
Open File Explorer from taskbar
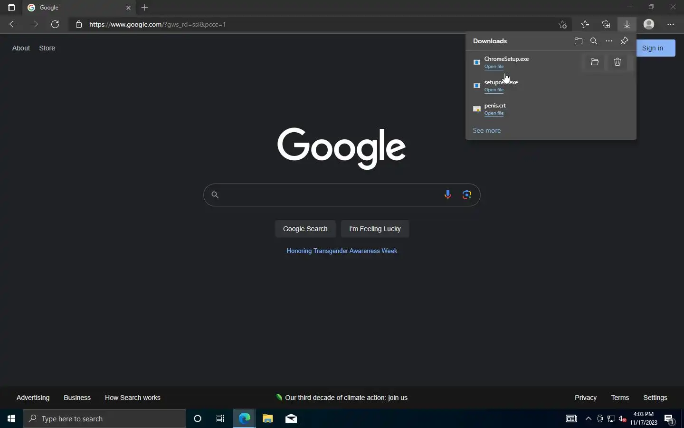tap(268, 418)
